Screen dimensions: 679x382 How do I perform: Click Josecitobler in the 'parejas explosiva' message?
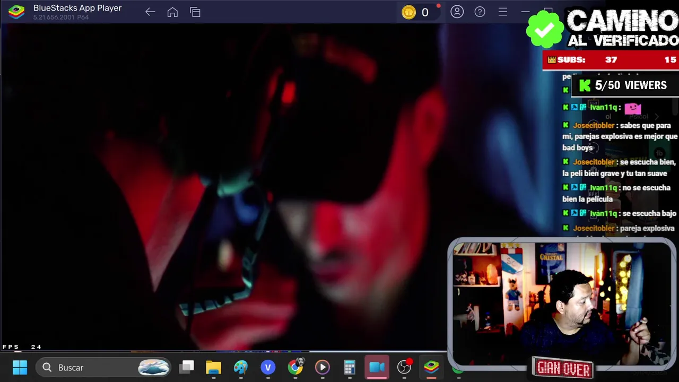coord(594,126)
